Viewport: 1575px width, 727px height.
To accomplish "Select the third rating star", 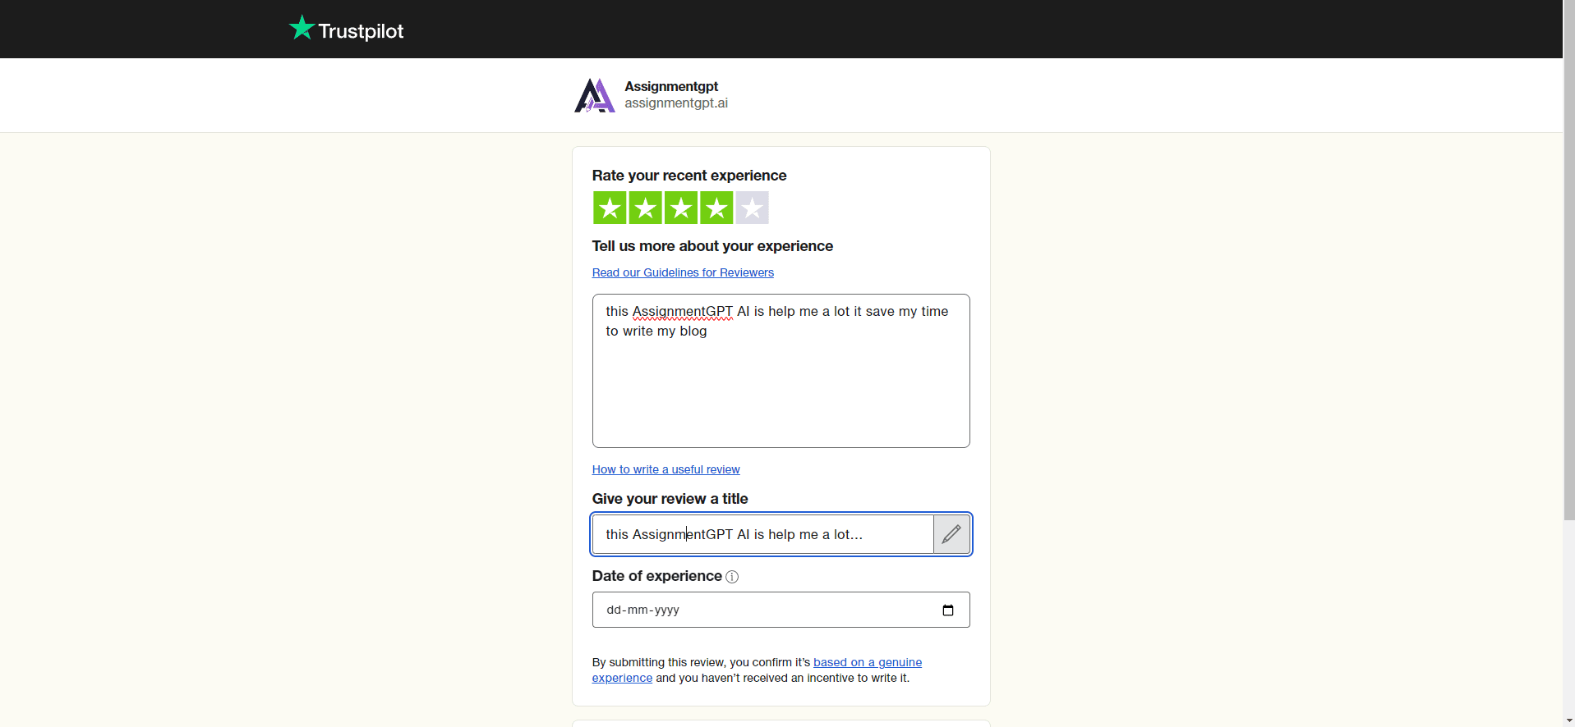I will click(x=681, y=208).
